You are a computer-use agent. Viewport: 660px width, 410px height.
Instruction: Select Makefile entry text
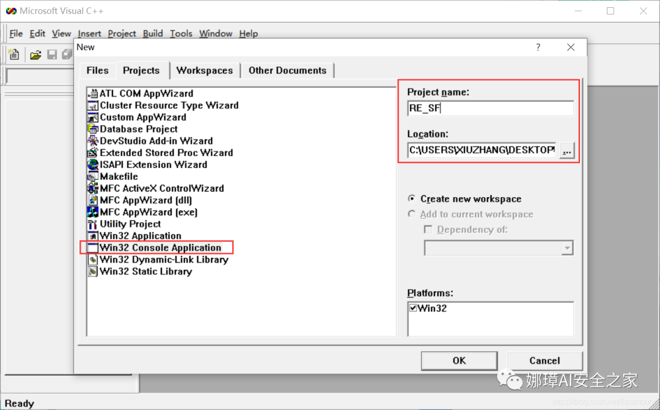coord(119,176)
